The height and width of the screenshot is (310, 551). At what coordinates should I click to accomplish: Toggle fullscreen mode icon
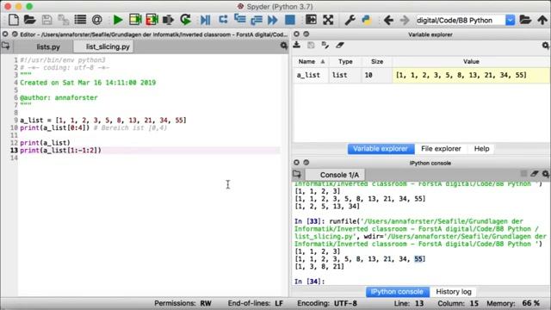(x=328, y=20)
